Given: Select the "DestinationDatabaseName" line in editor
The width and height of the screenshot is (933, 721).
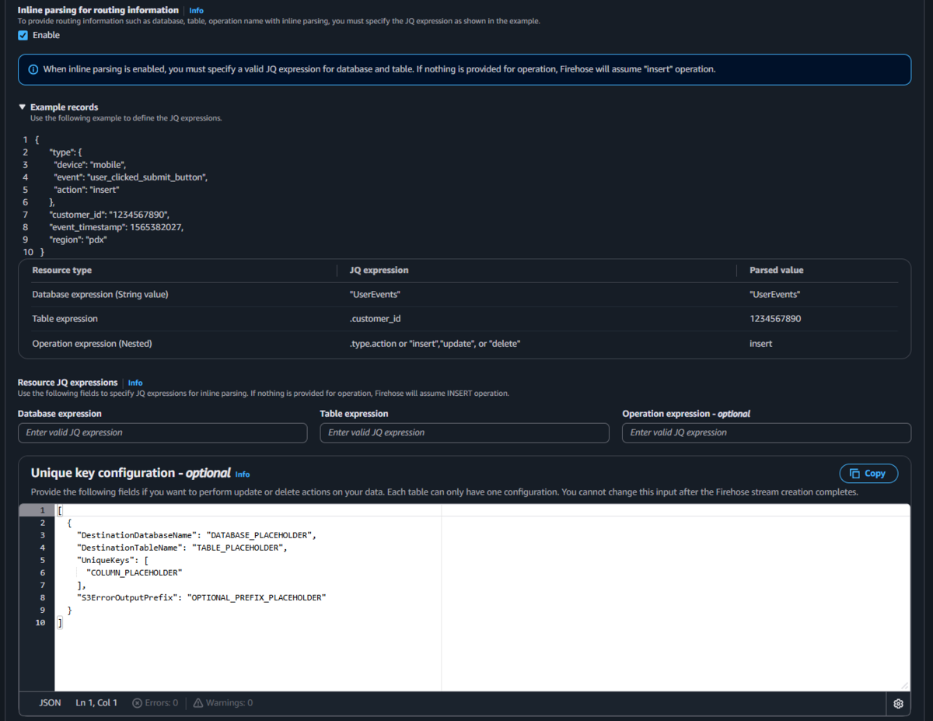Looking at the screenshot, I should (x=196, y=535).
